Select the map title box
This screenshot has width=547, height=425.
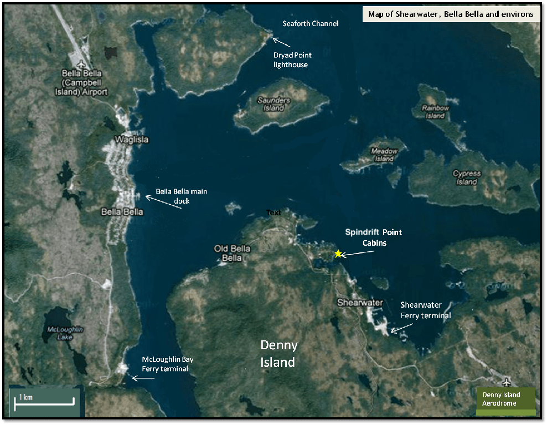coord(450,14)
